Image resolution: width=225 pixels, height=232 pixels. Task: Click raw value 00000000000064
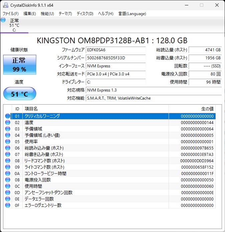point(197,129)
